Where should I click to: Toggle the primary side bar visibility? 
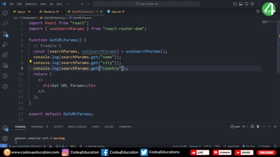click(x=235, y=4)
